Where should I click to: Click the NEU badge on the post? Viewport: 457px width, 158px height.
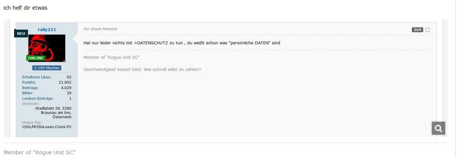[21, 33]
